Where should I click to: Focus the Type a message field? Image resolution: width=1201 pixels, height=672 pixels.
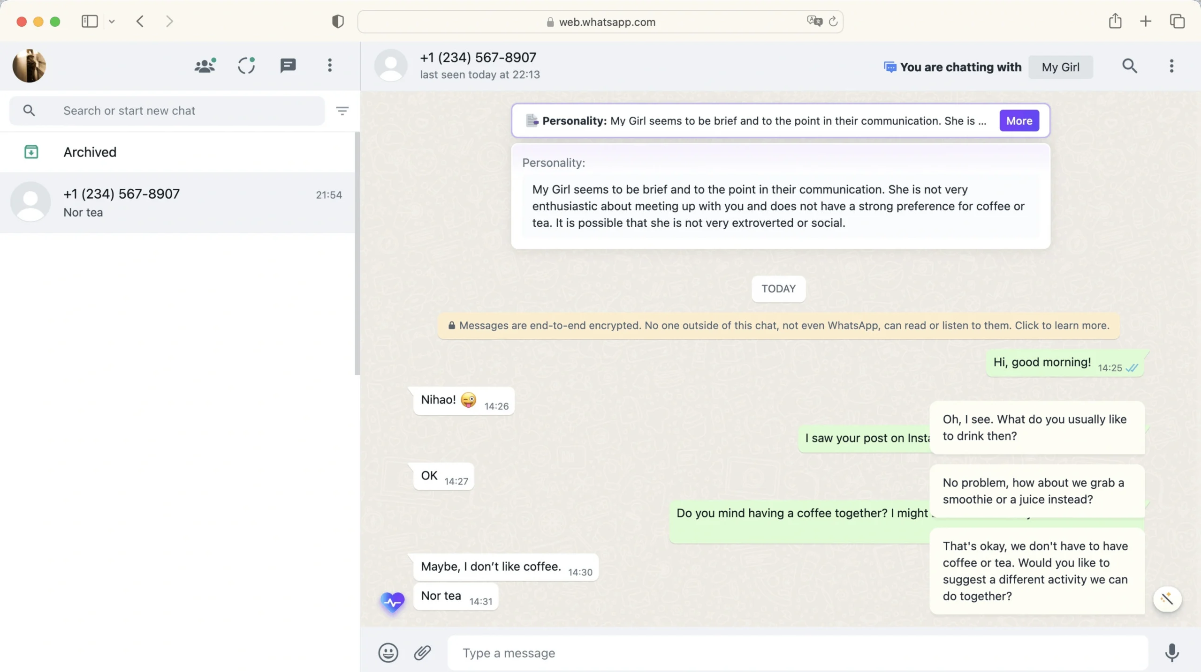point(798,652)
